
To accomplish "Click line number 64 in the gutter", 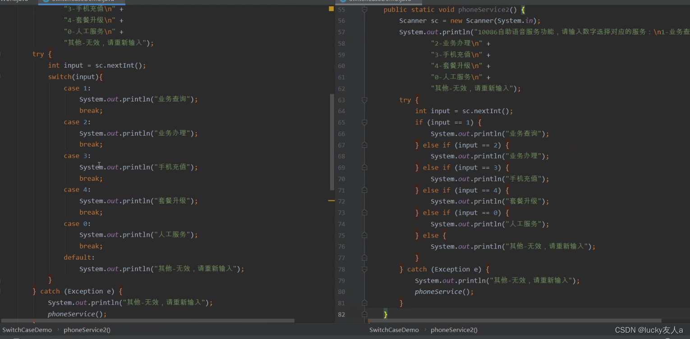I will point(341,111).
